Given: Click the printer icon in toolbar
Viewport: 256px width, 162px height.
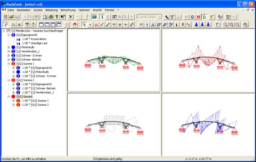Looking at the screenshot, I should [x=51, y=17].
